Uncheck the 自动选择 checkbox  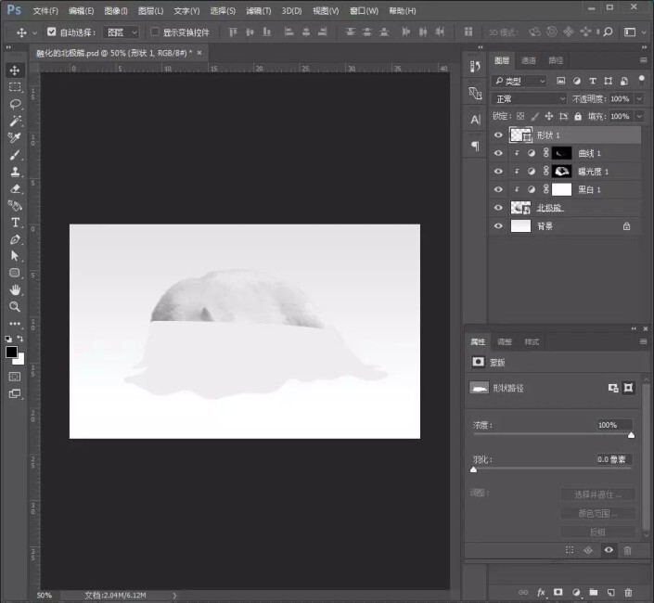[52, 32]
